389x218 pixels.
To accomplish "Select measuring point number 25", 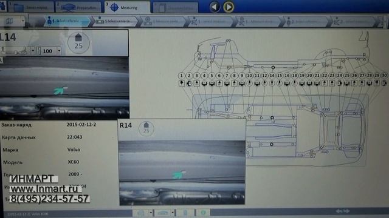I will (347, 76).
